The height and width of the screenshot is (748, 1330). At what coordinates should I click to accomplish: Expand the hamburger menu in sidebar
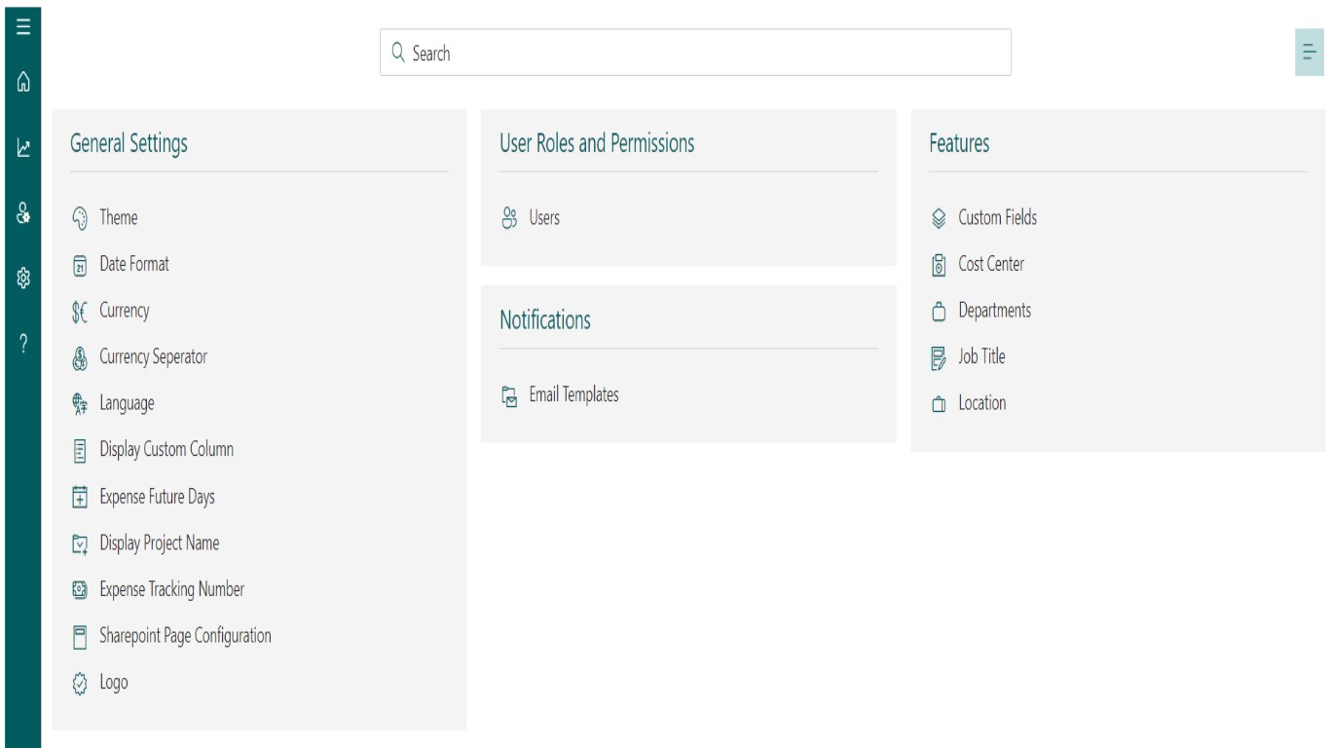23,26
